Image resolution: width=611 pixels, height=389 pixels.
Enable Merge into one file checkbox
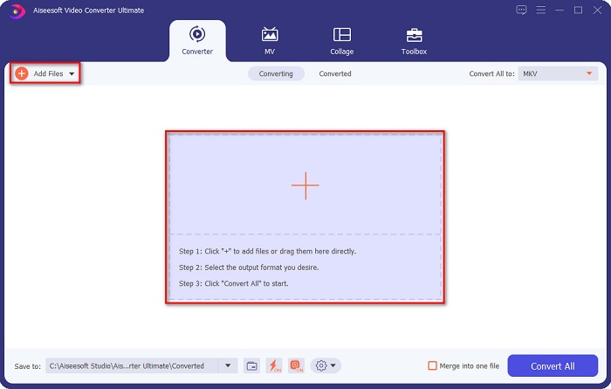pos(432,366)
